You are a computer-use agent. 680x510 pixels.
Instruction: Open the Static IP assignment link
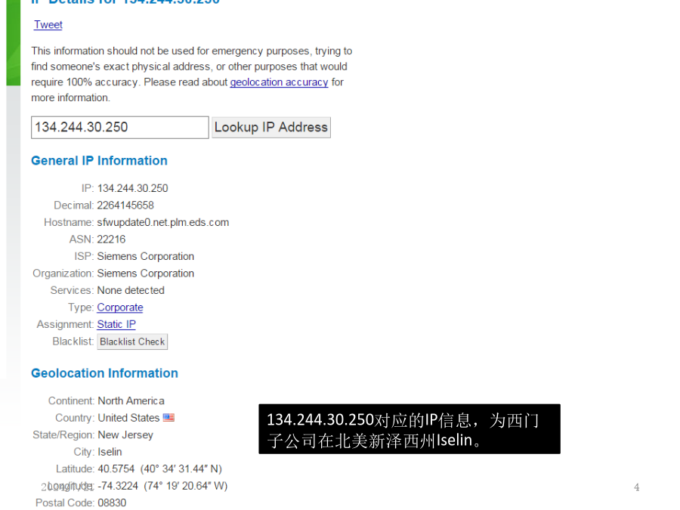click(x=116, y=324)
